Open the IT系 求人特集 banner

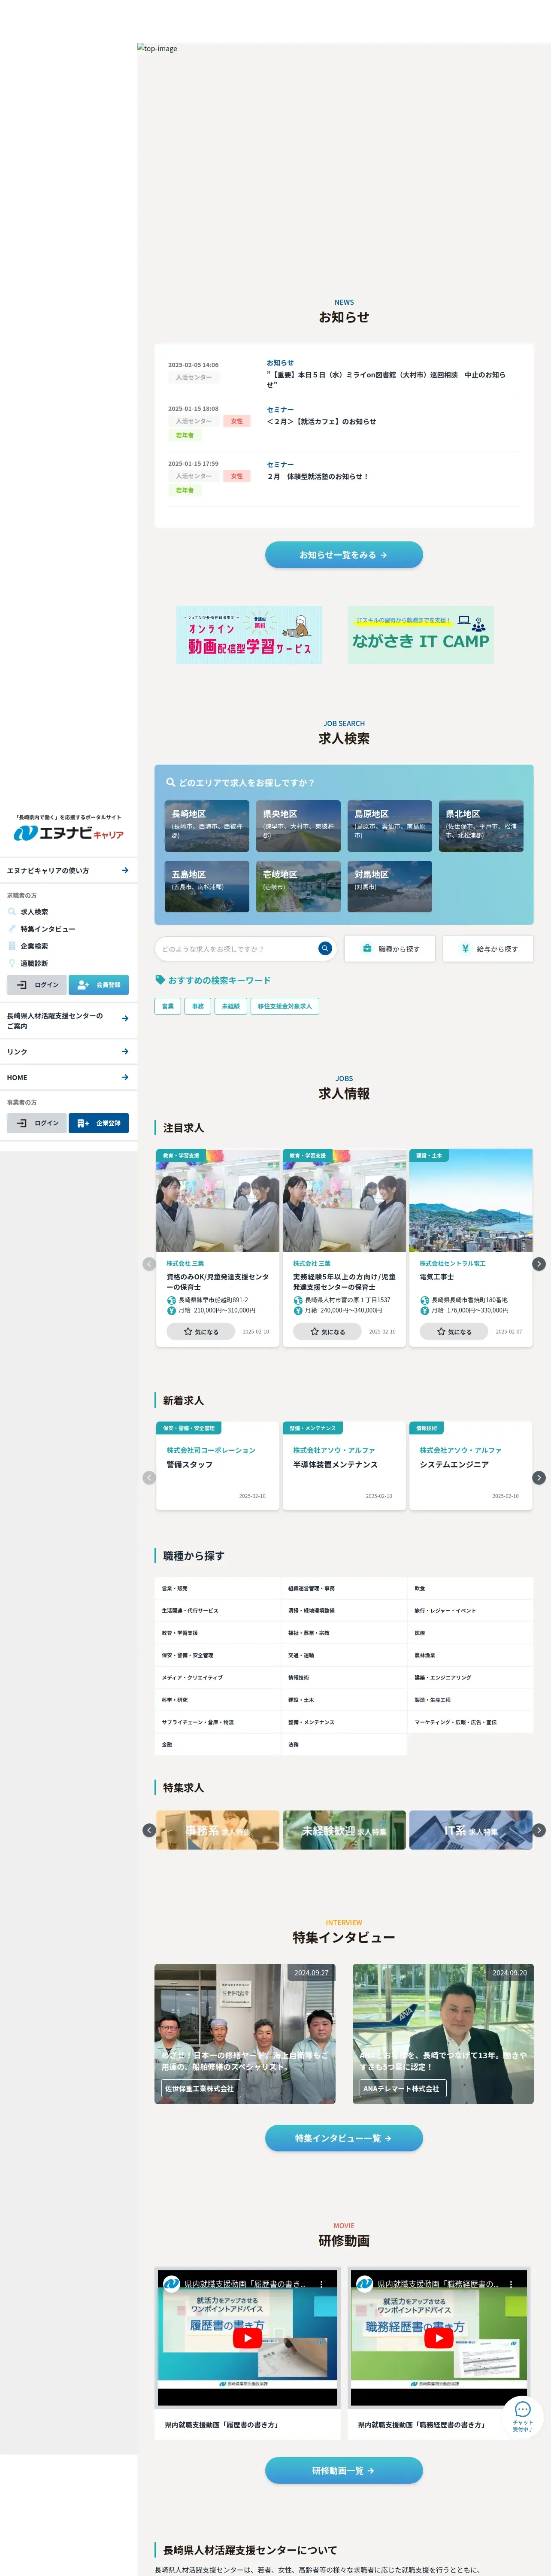click(471, 1830)
